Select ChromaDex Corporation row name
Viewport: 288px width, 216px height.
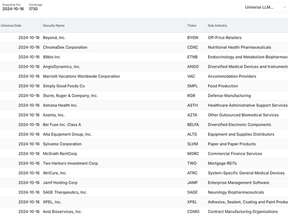pyautogui.click(x=65, y=47)
